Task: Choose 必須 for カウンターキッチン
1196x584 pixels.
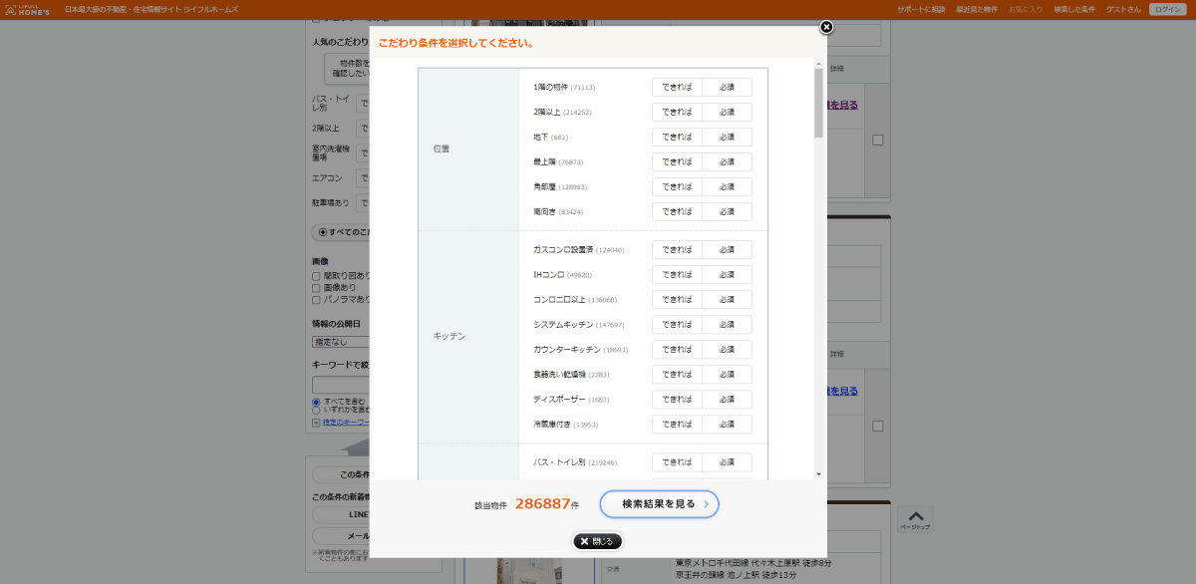Action: (728, 350)
